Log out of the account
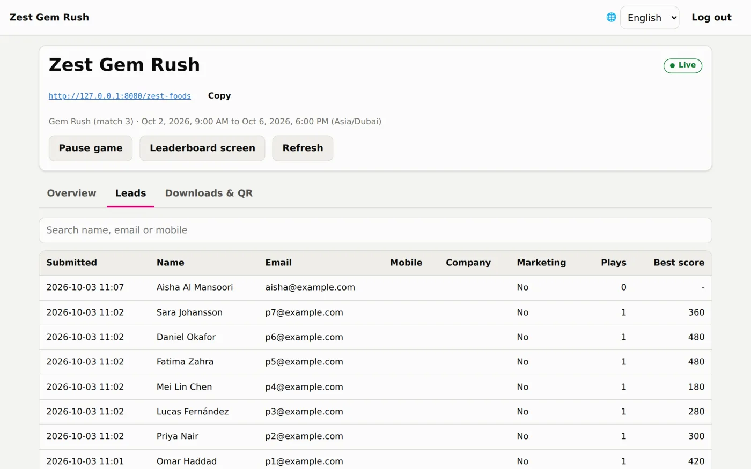This screenshot has height=469, width=751. click(711, 17)
